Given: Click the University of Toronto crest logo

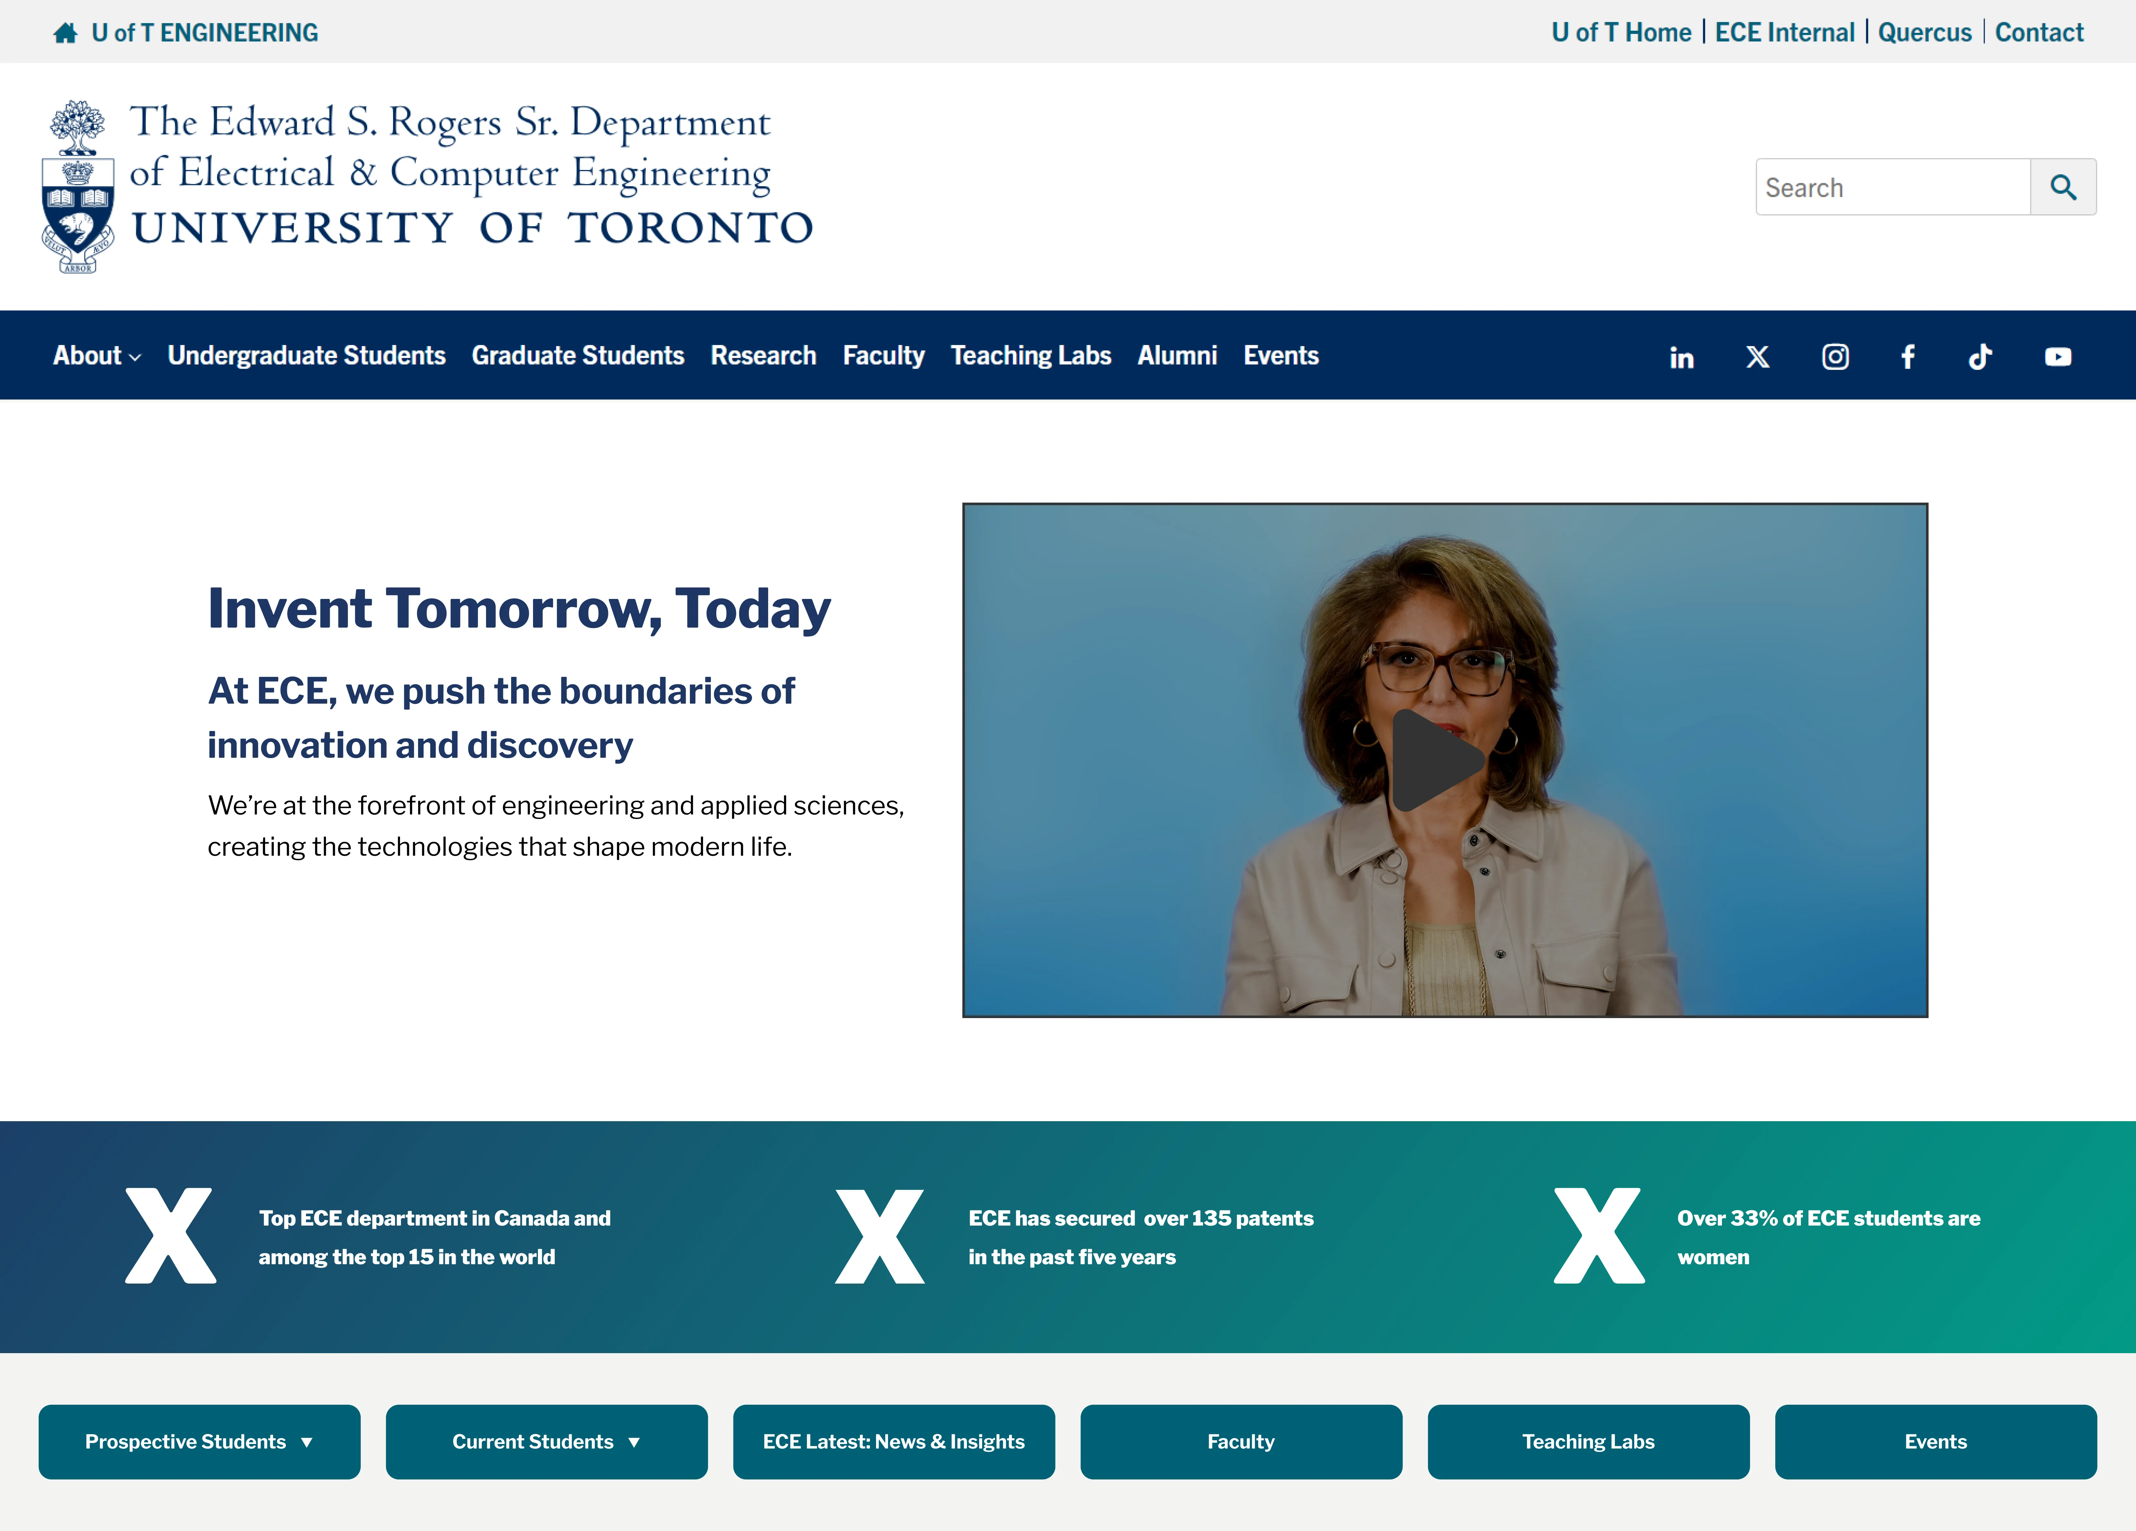Looking at the screenshot, I should pos(78,187).
